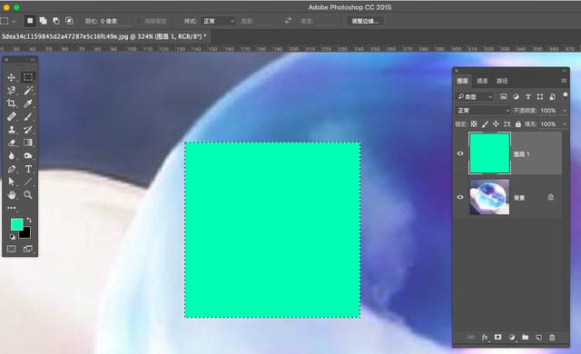Click the feather value input field

coord(115,22)
